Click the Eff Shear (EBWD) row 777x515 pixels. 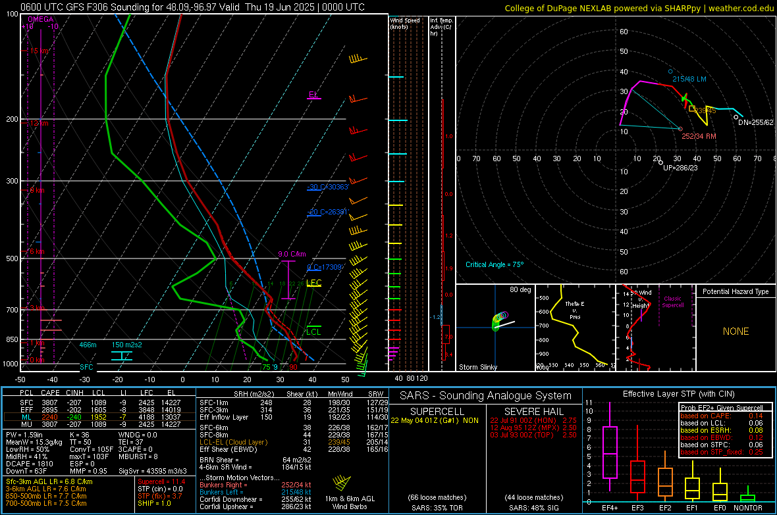(294, 450)
